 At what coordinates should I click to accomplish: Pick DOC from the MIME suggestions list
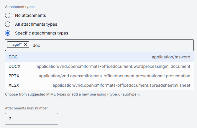(x=13, y=57)
